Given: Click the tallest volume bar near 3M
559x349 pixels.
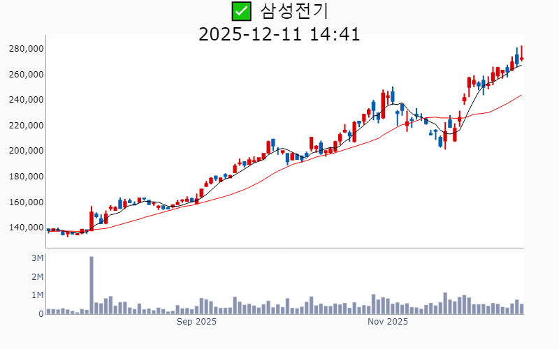Looking at the screenshot, I should pos(92,285).
